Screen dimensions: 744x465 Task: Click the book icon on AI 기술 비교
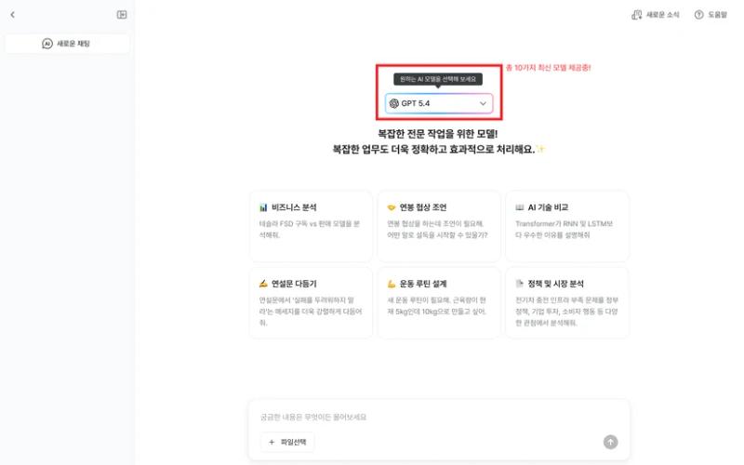click(x=520, y=207)
